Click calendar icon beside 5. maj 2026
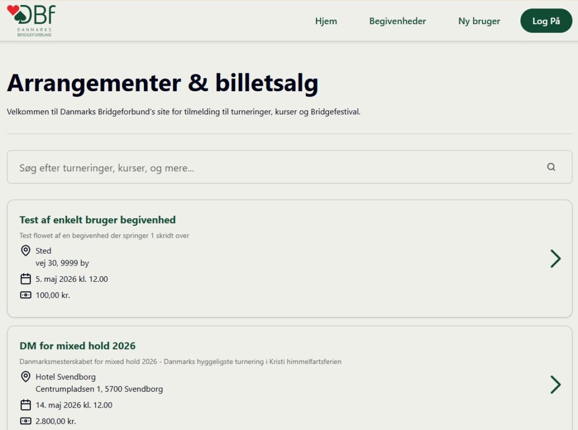Viewport: 578px width, 430px height. tap(25, 279)
